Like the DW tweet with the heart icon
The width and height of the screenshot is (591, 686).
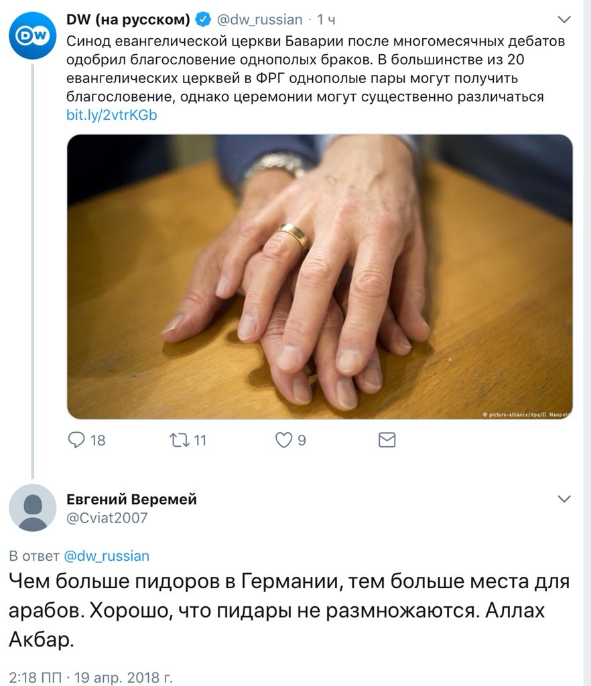coord(283,440)
